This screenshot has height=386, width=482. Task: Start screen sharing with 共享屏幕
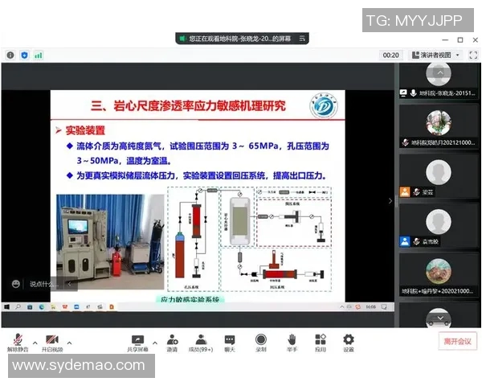pos(137,343)
